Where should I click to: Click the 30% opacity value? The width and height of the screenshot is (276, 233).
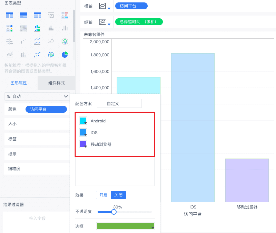click(118, 207)
